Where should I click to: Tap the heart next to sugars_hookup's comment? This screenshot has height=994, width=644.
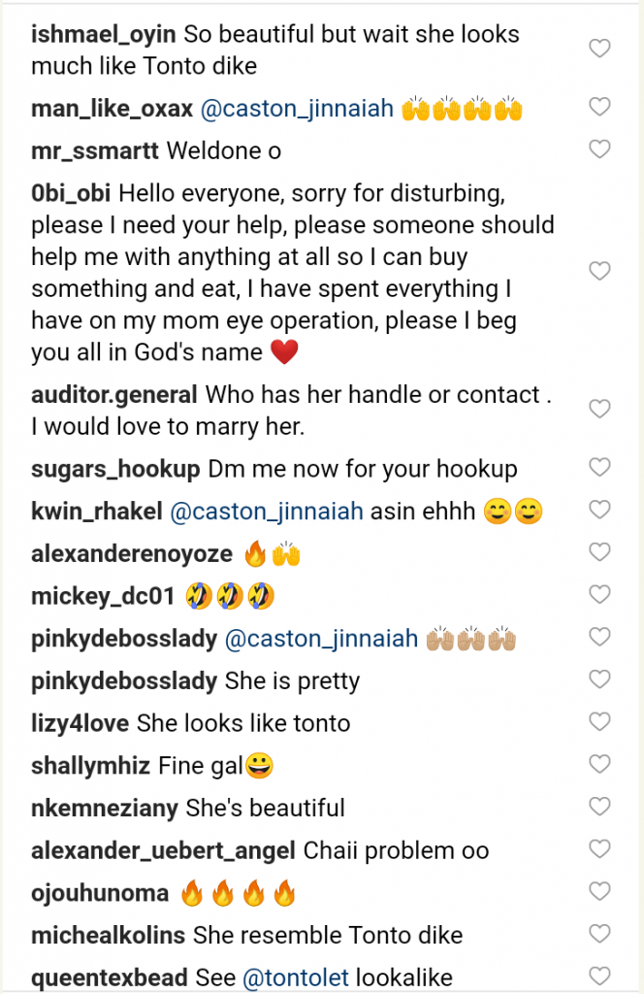pos(600,468)
